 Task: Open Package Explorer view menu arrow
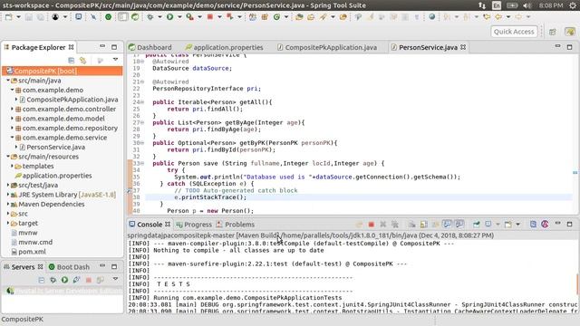(x=115, y=60)
